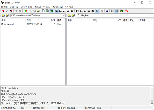Switch to list view mode
Screen dimensions: 154x110
click(x=112, y=11)
